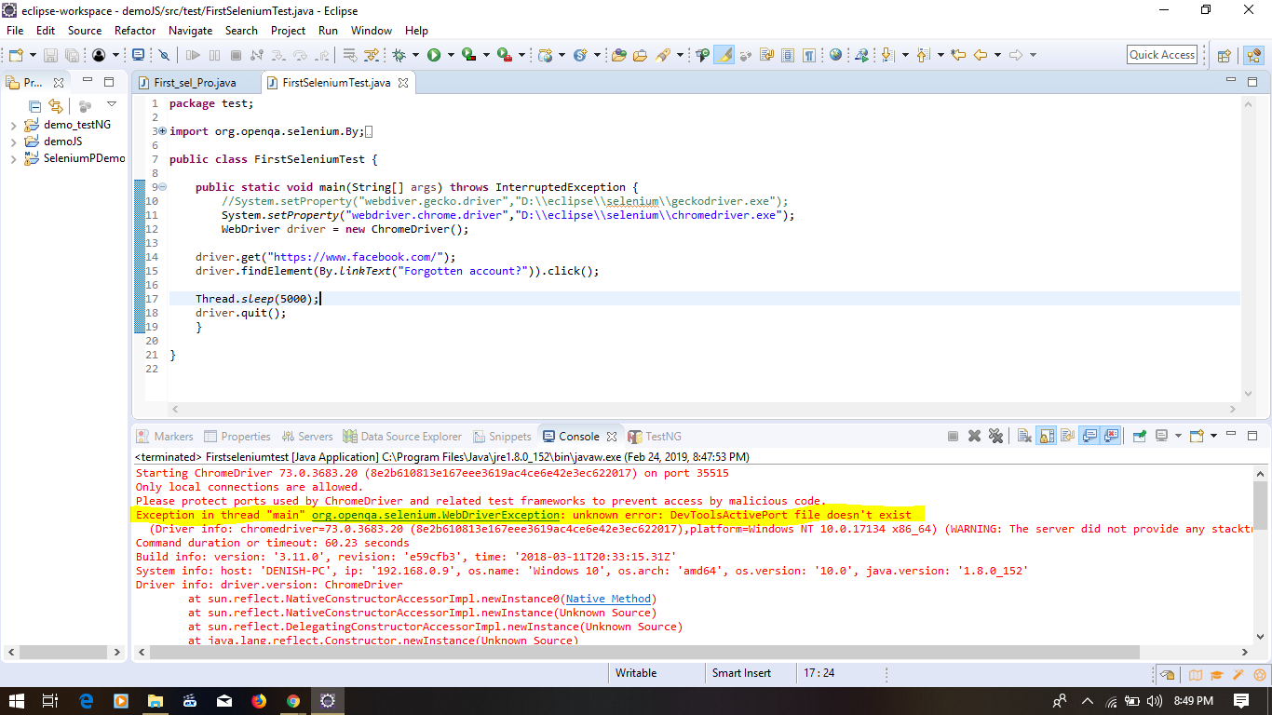Image resolution: width=1272 pixels, height=715 pixels.
Task: Click the Skip All Breakpoints icon
Action: click(164, 55)
